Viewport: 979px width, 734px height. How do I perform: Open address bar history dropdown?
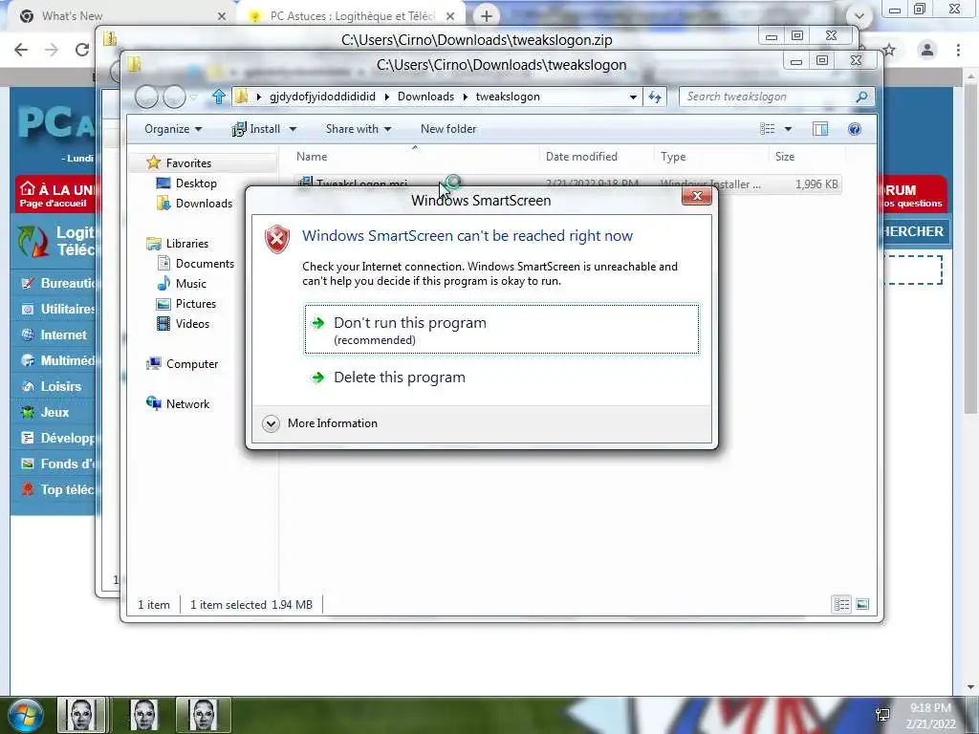click(x=633, y=97)
